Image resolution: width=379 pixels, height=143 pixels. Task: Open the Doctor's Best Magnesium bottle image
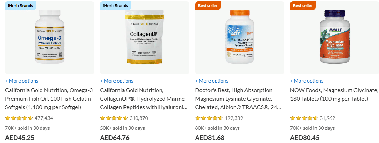tap(239, 38)
